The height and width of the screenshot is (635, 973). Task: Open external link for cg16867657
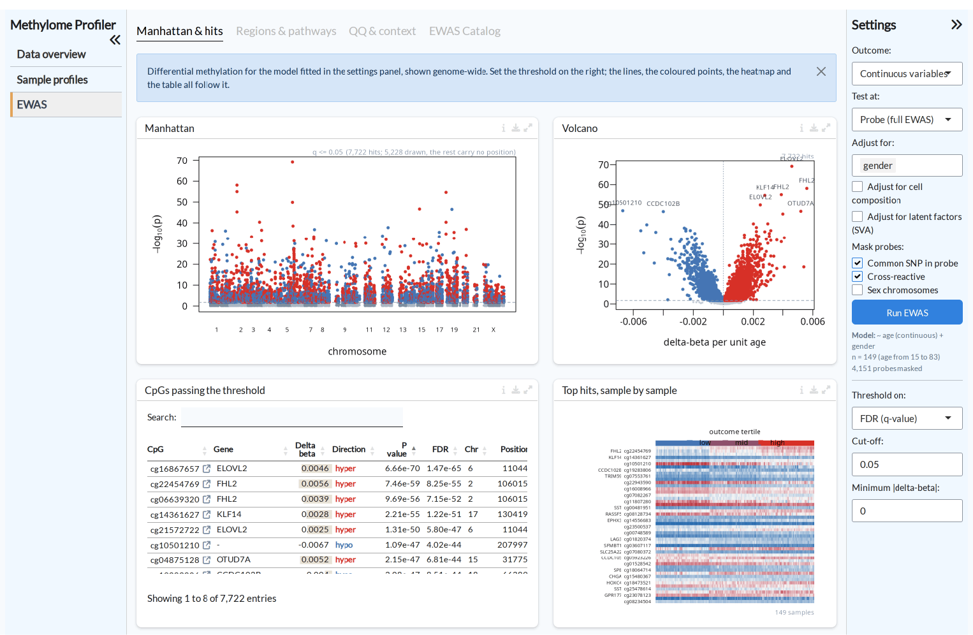pyautogui.click(x=207, y=469)
